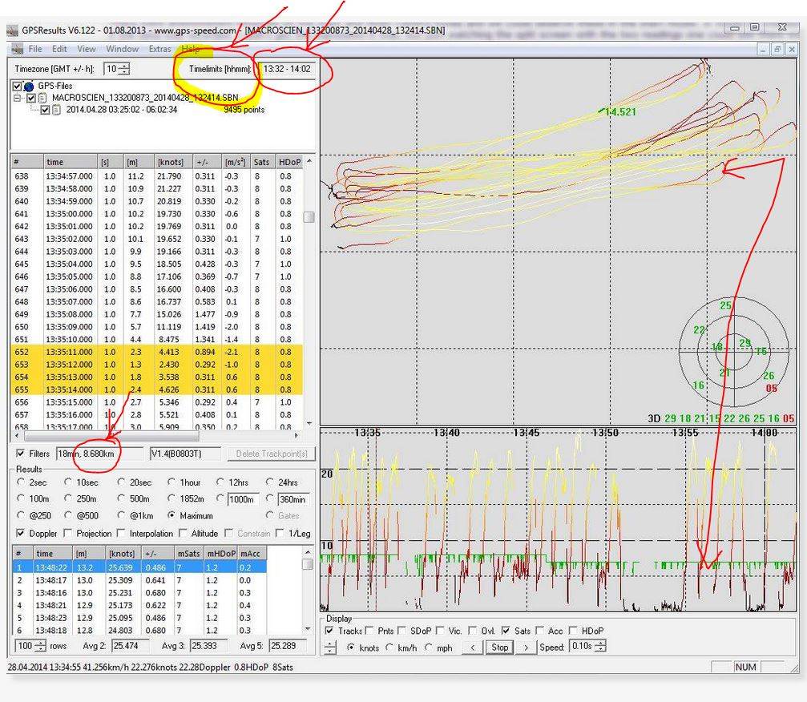Disable the Sats display checkbox
This screenshot has height=702, width=807.
tap(506, 631)
